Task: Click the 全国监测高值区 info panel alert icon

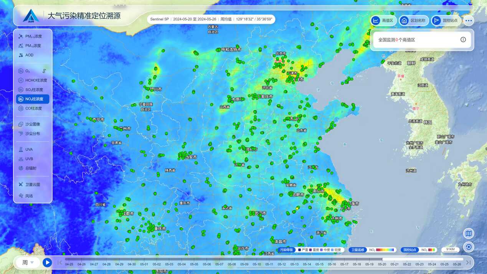Action: 464,40
